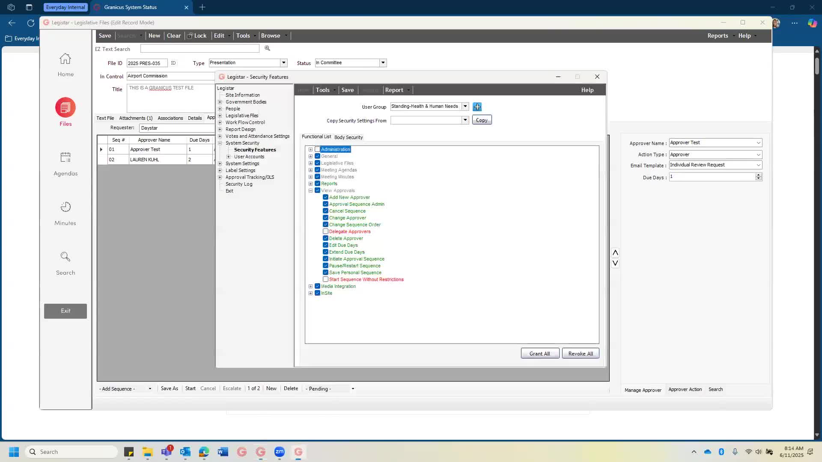Open the Approver Name dropdown

click(x=758, y=143)
